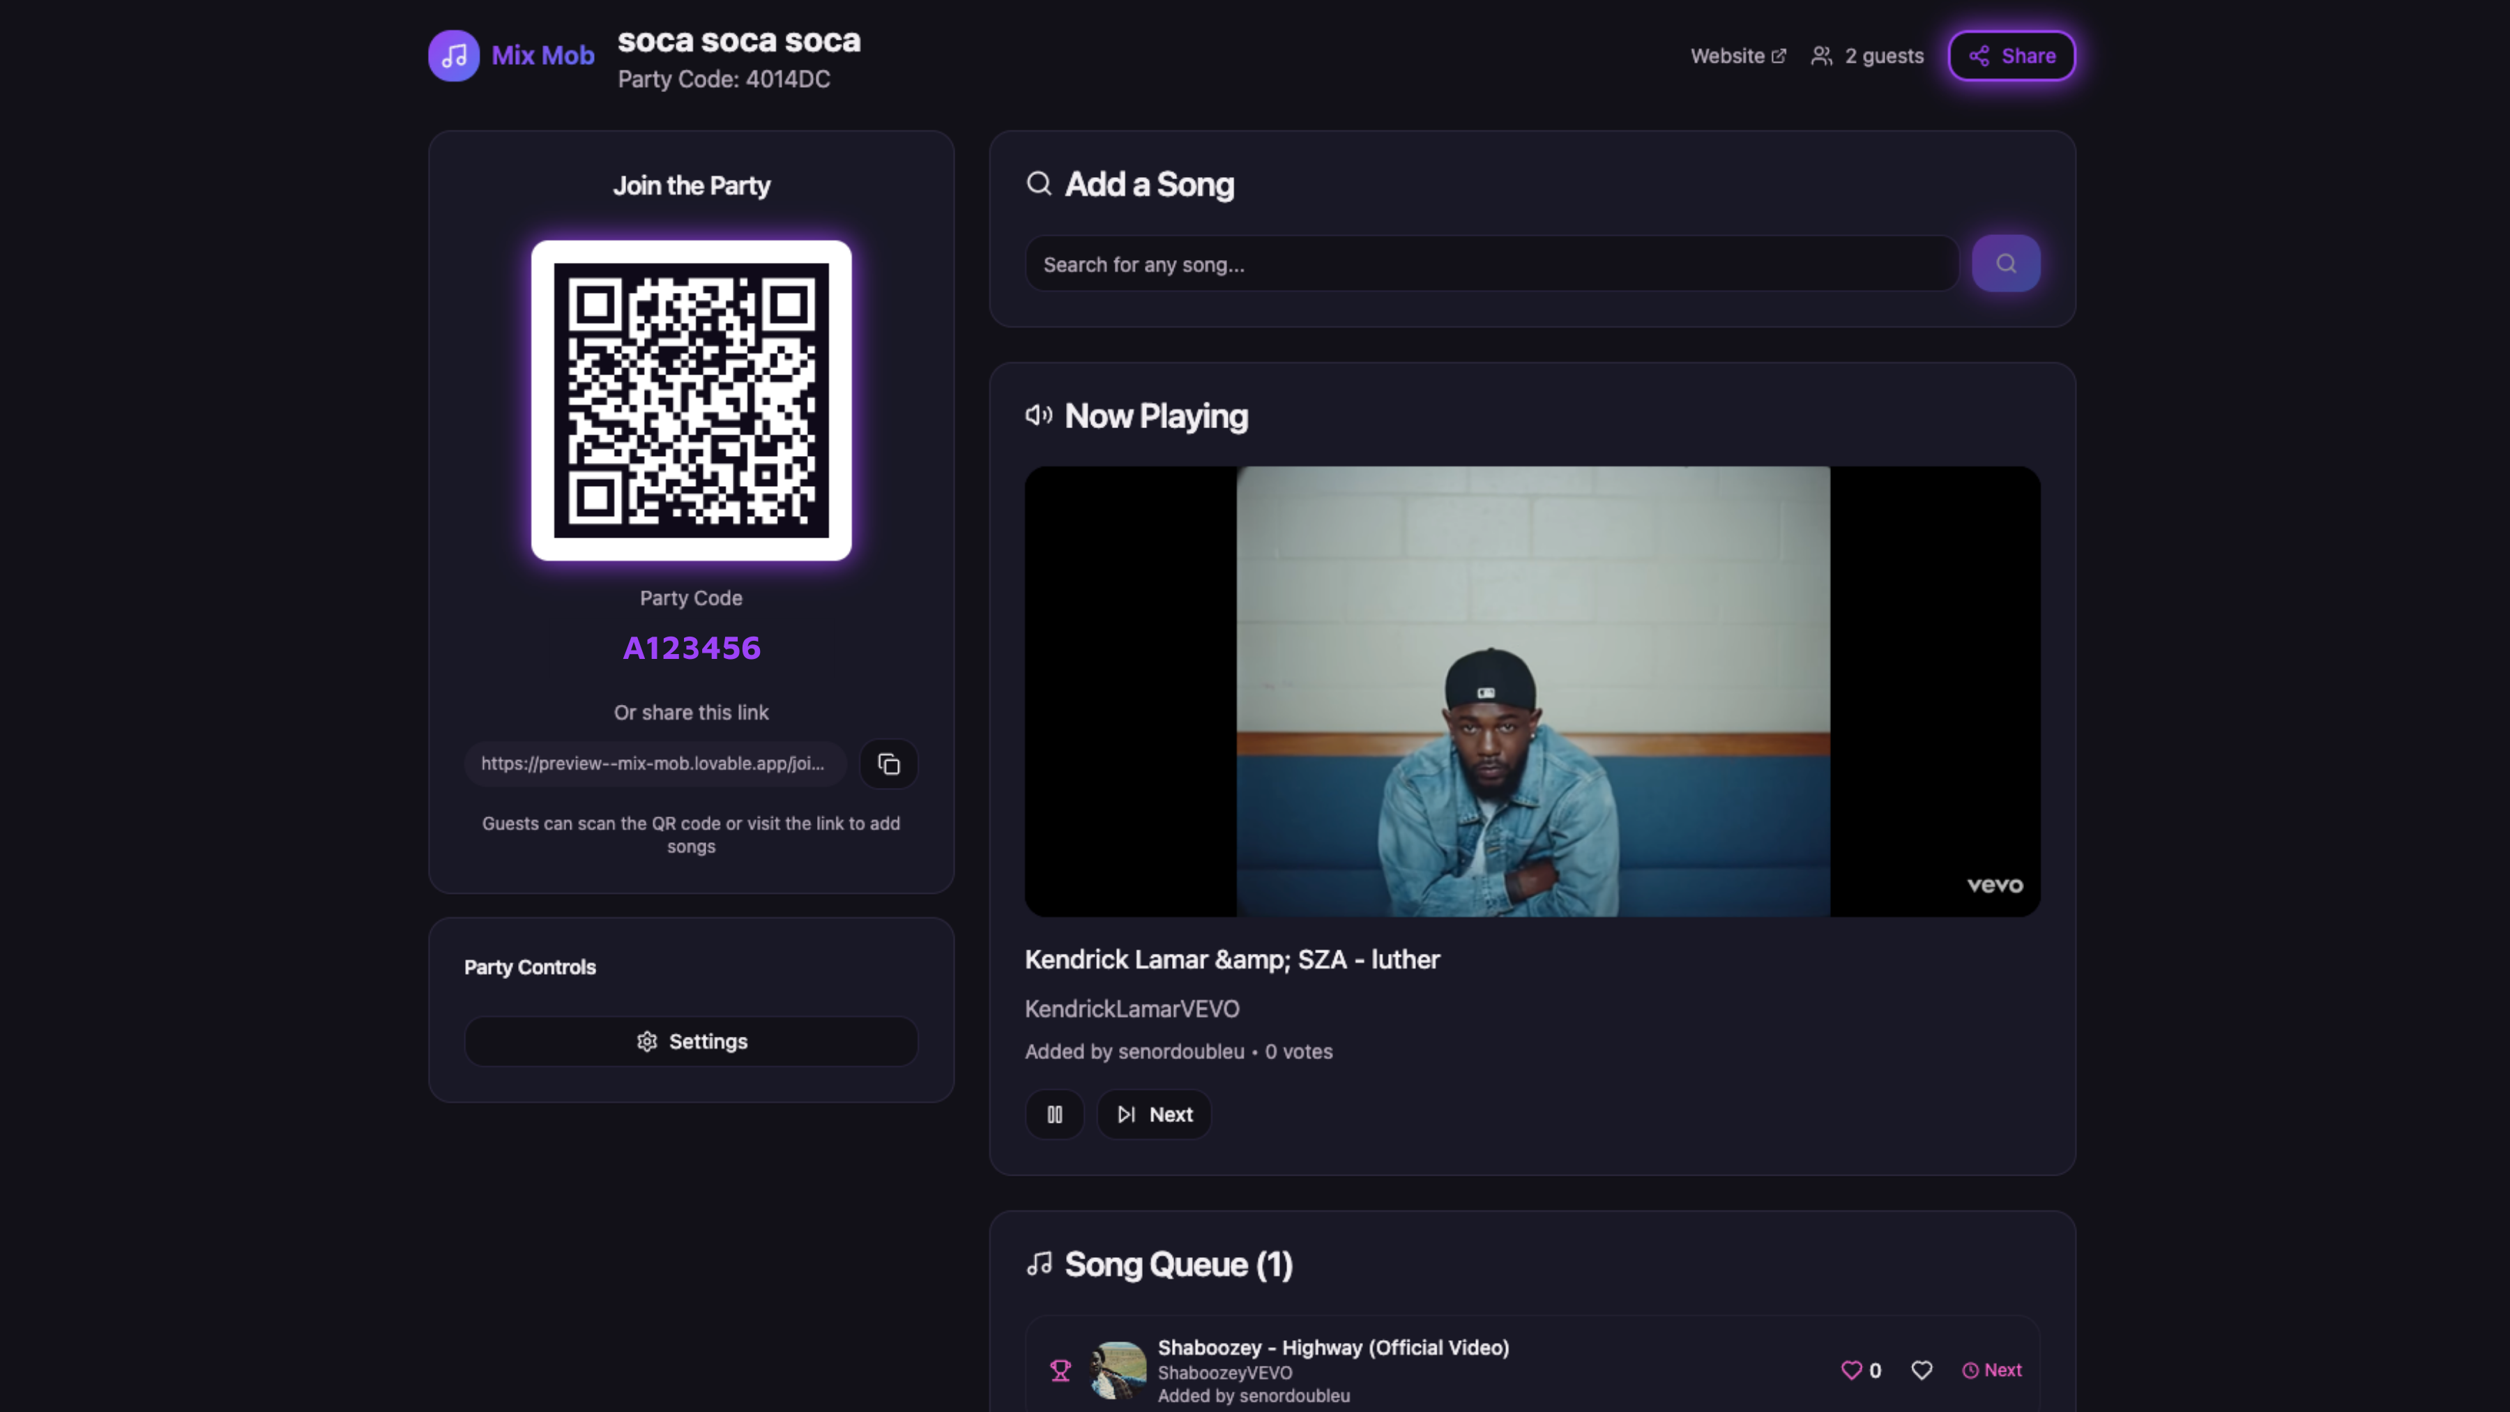Open the Shaboozey song thumbnail
The image size is (2510, 1412).
tap(1118, 1370)
